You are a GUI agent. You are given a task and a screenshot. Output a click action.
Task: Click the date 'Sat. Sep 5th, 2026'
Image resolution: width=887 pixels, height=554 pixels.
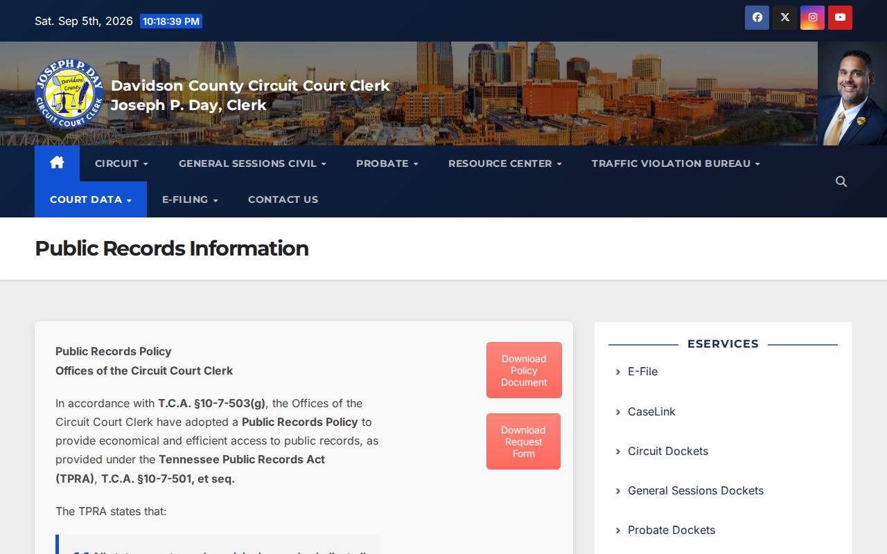(x=84, y=21)
